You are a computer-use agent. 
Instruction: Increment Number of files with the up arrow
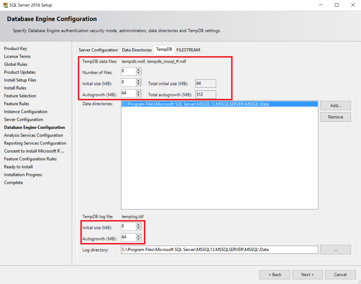[138, 70]
